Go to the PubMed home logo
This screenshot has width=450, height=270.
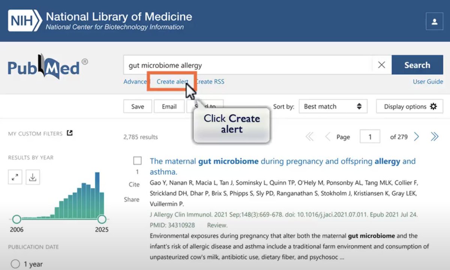tap(48, 66)
